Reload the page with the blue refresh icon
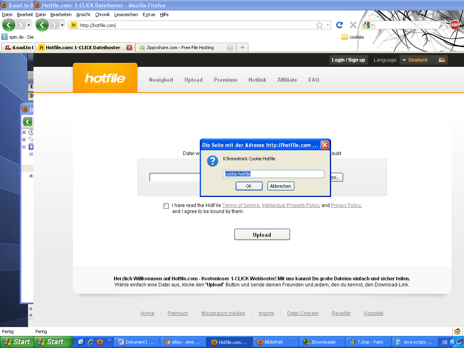 click(x=340, y=25)
